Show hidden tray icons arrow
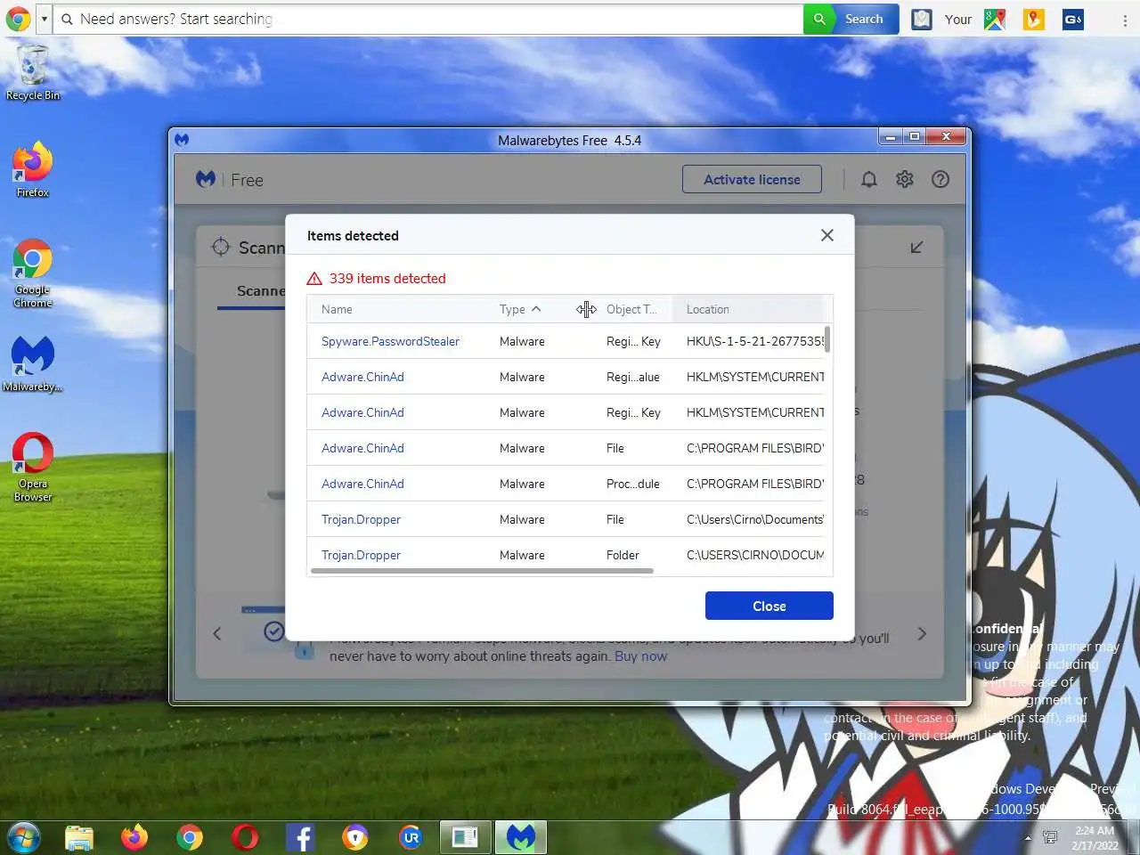1140x855 pixels. pyautogui.click(x=1028, y=838)
